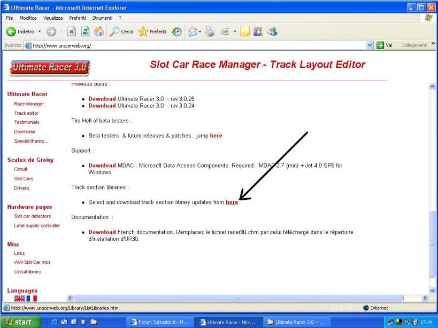438x328 pixels.
Task: Open the File menu
Action: click(x=10, y=18)
